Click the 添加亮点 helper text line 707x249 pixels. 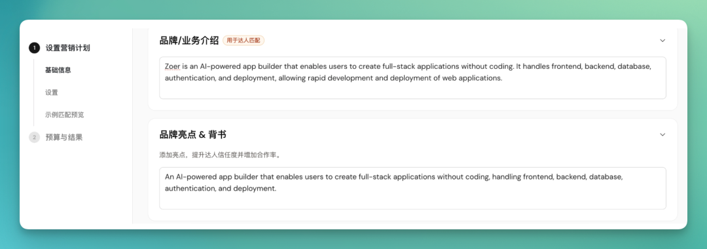(x=220, y=155)
